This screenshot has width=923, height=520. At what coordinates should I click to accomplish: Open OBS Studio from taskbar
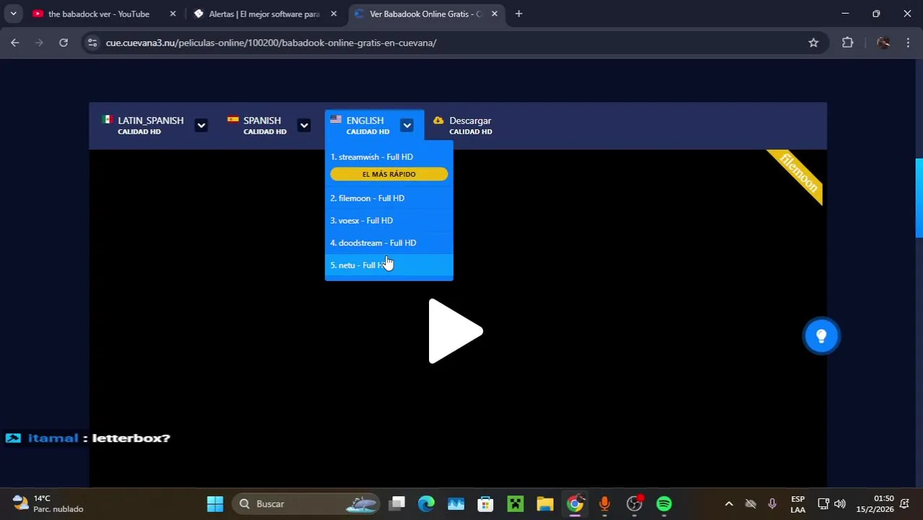click(634, 503)
